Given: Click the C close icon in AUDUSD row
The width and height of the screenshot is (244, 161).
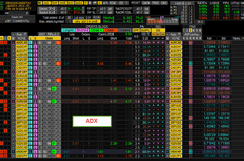Looking at the screenshot, I should 40,59.
